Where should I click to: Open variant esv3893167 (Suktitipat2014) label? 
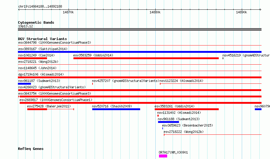pyautogui.click(x=43, y=49)
